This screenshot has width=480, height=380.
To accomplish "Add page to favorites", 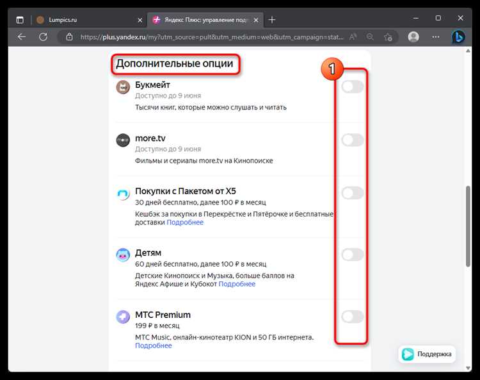I will coord(388,37).
